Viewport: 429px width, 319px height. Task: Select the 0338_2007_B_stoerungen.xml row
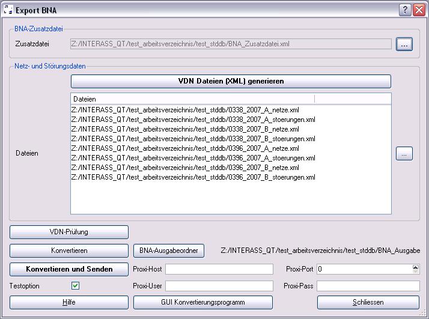tap(193, 139)
